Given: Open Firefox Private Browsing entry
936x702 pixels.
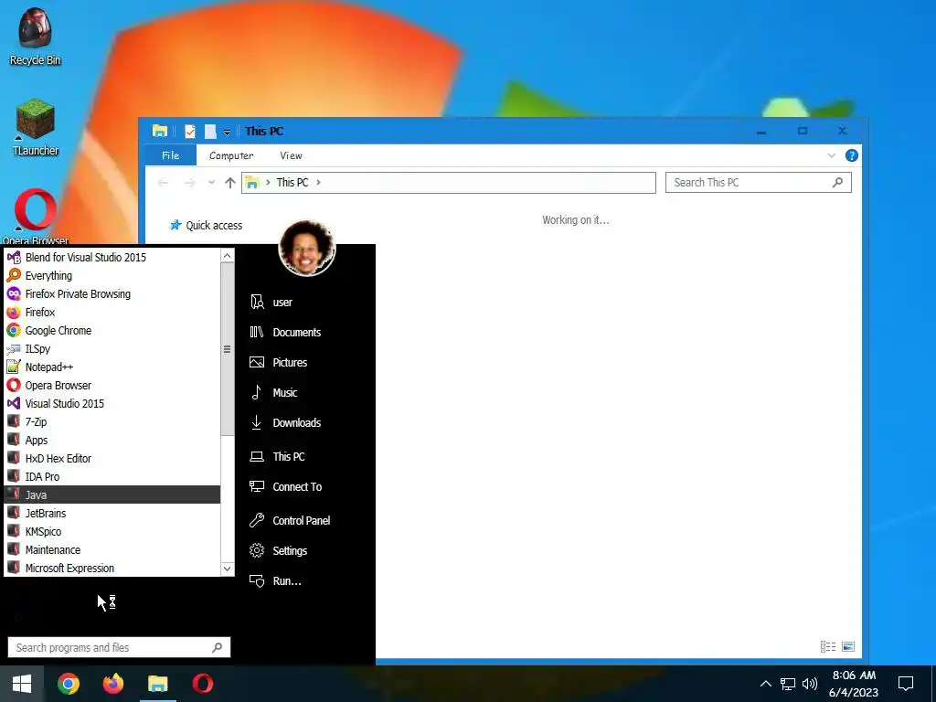Looking at the screenshot, I should pyautogui.click(x=112, y=293).
